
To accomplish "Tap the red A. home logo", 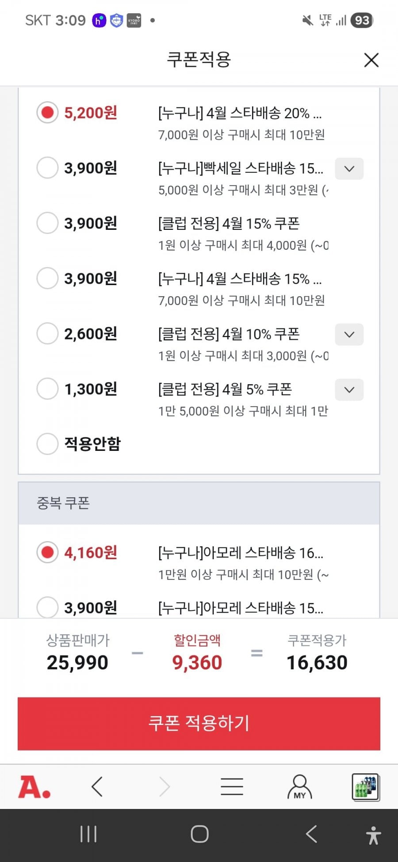I will tap(34, 787).
